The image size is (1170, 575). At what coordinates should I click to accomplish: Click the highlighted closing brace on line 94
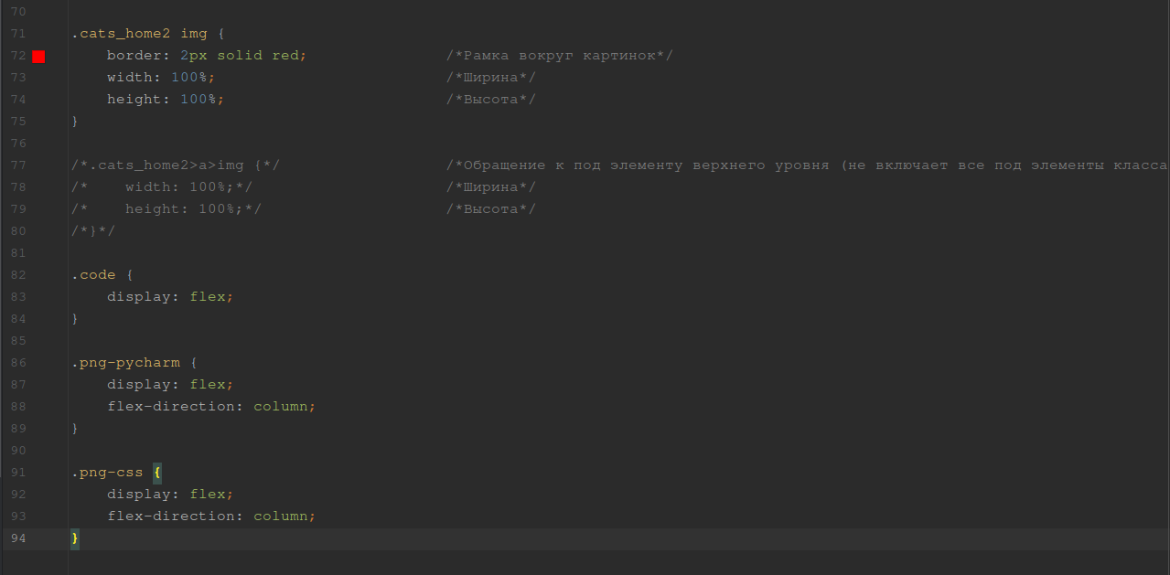75,538
